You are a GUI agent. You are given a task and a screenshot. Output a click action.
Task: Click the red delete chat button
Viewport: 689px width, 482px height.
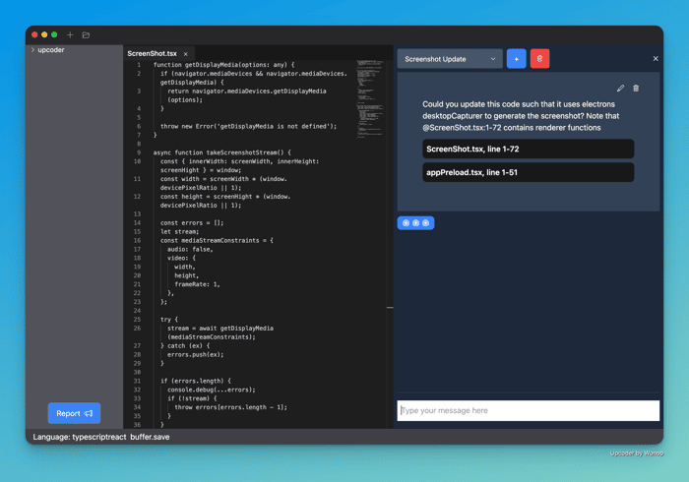pos(539,59)
